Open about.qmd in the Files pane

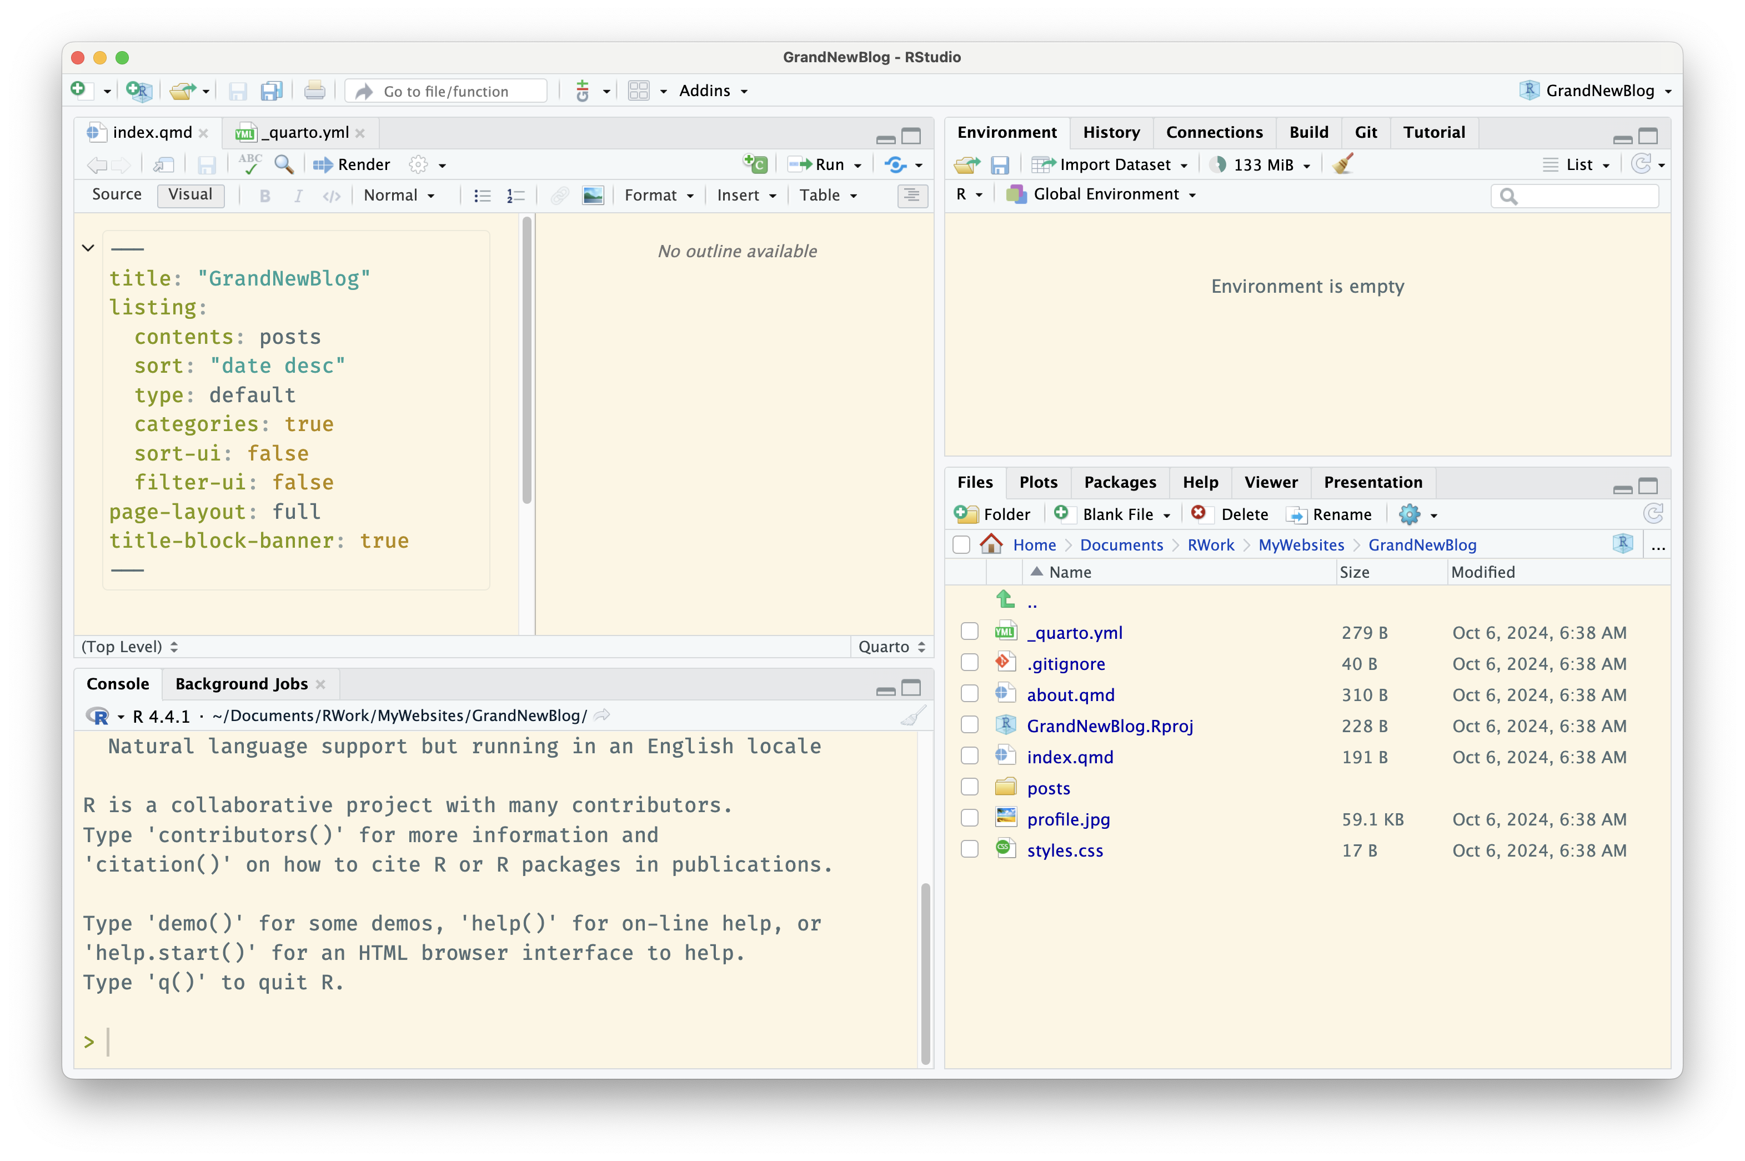tap(1070, 694)
